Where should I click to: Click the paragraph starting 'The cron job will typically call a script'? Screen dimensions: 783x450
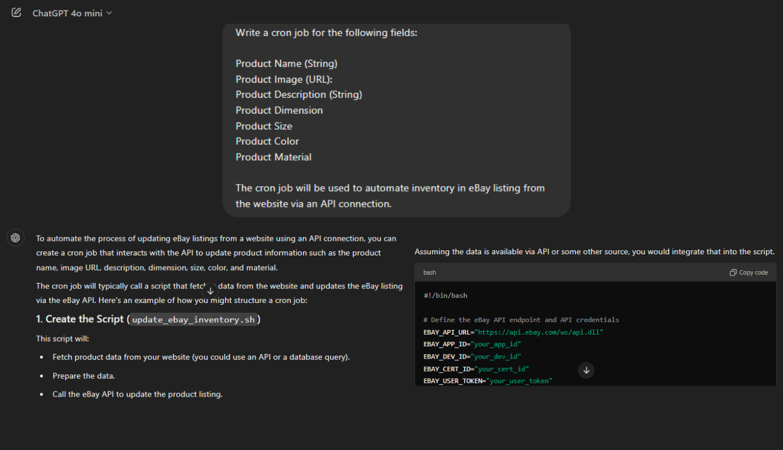pos(219,294)
